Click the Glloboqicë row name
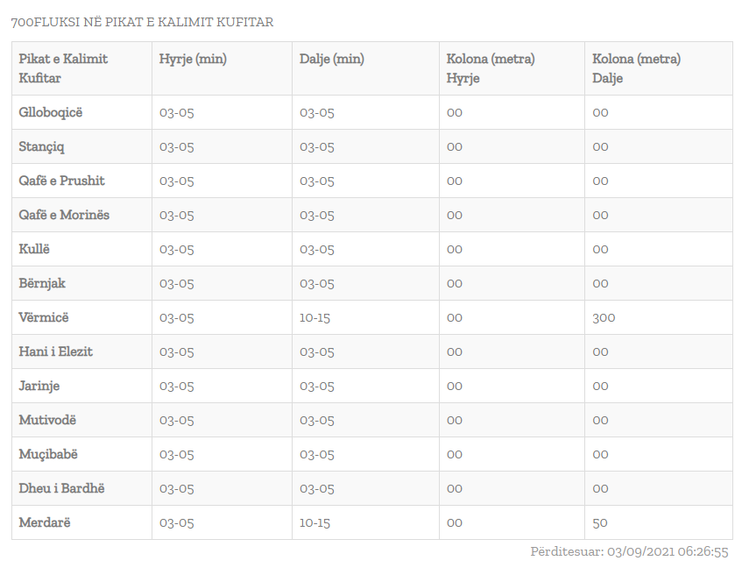 coord(50,112)
